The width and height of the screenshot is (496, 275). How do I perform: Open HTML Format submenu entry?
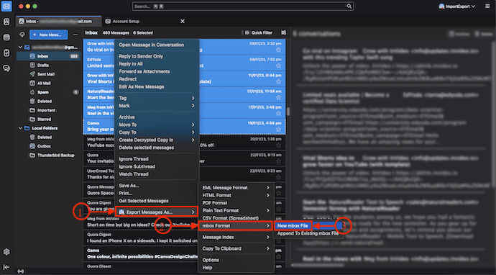point(236,195)
